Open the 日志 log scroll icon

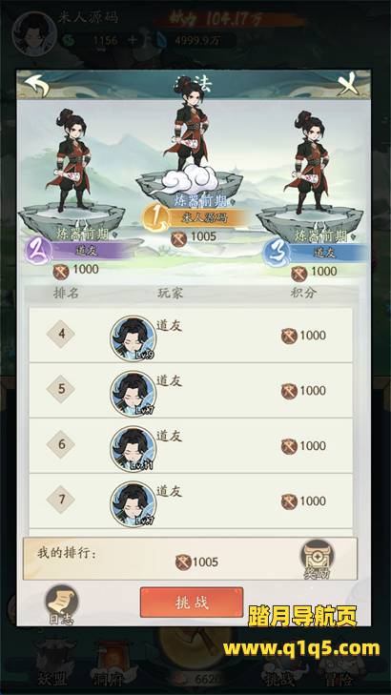click(62, 604)
